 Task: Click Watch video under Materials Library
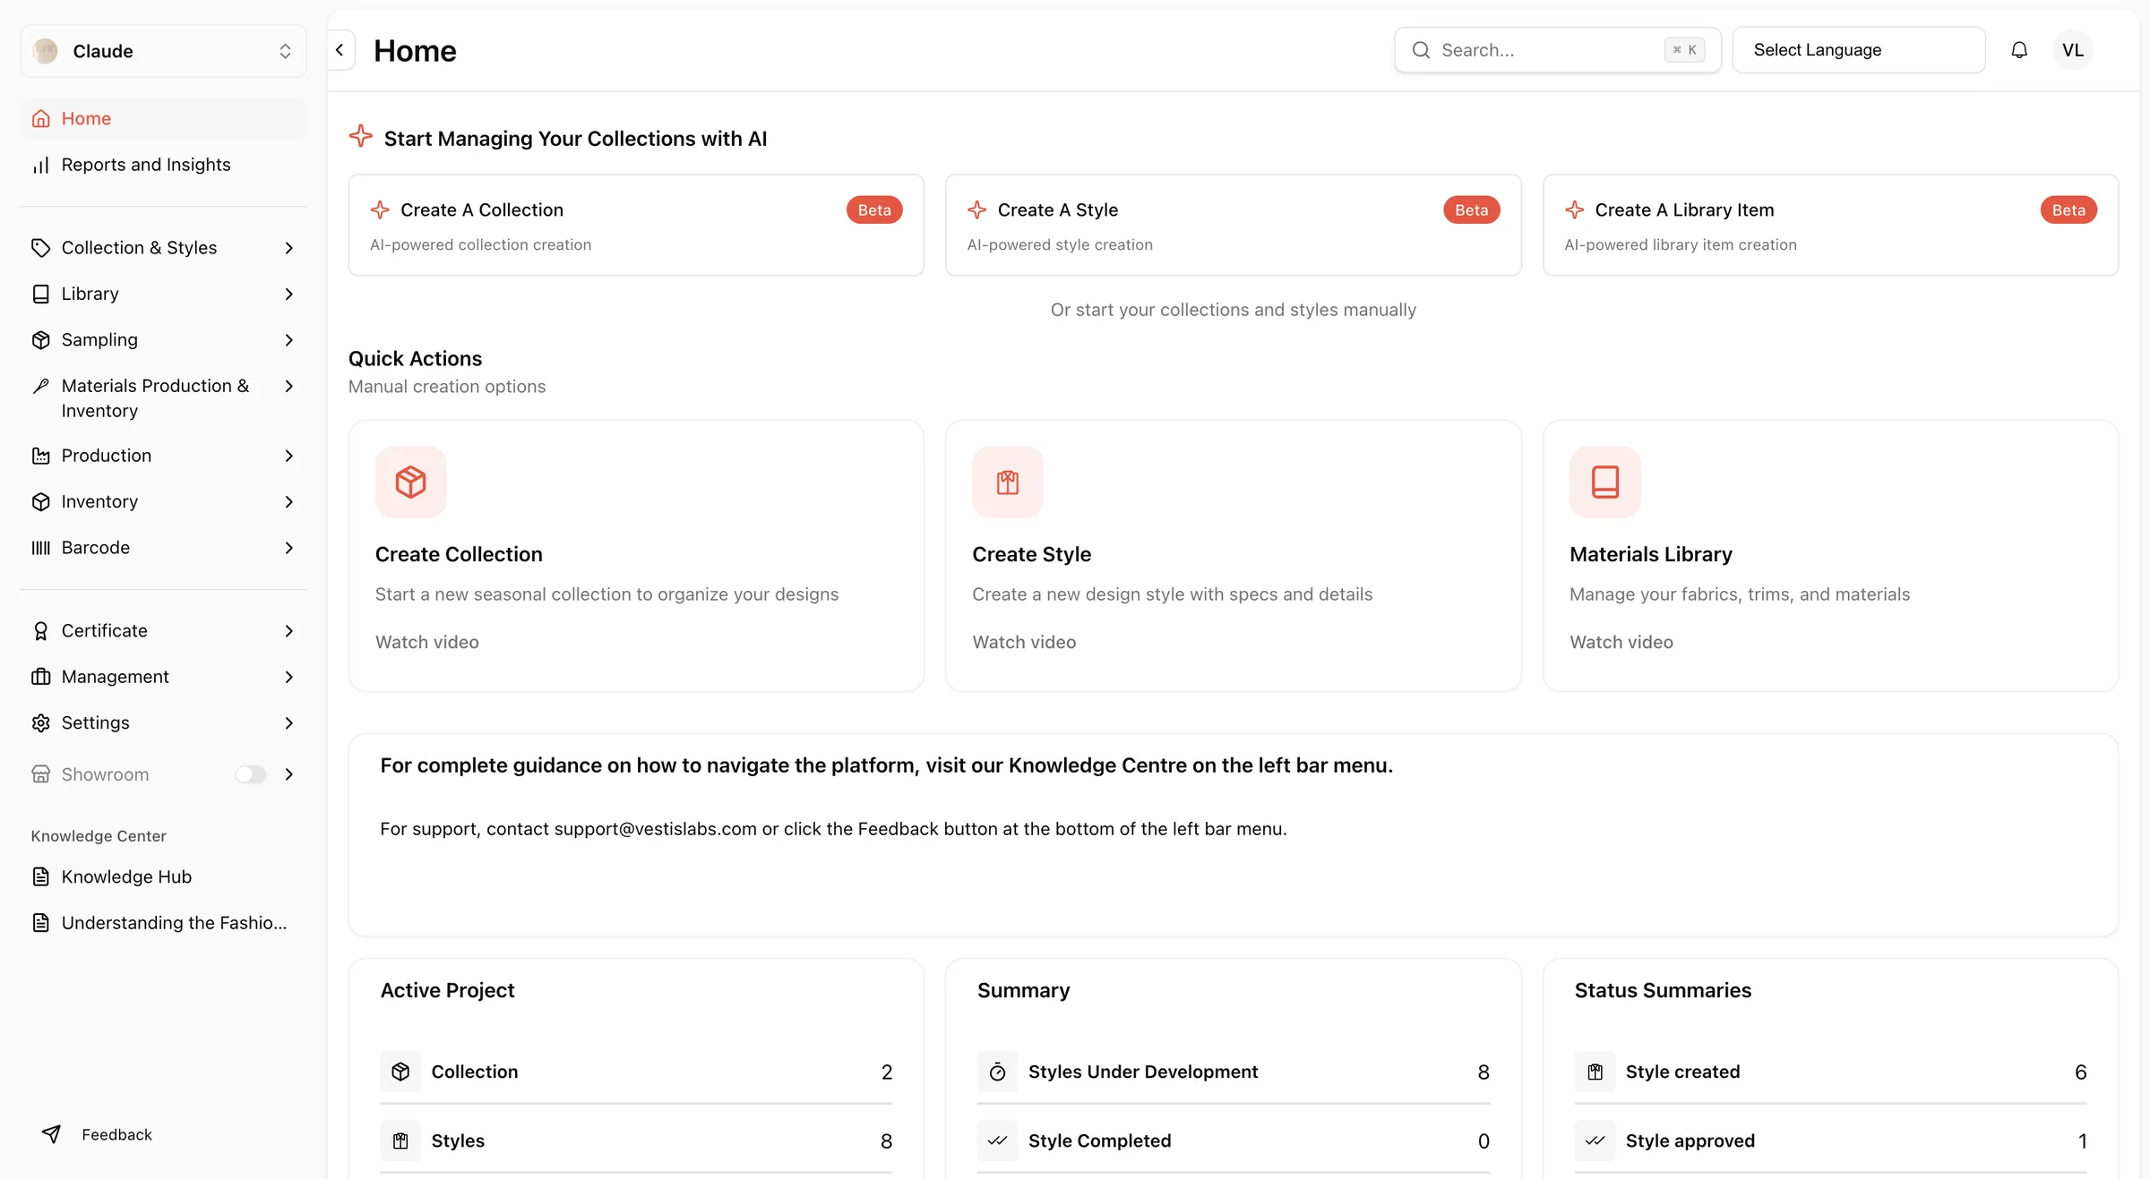(x=1621, y=642)
